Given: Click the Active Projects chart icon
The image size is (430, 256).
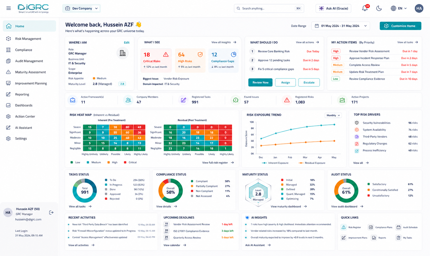Looking at the screenshot, I should click(342, 100).
